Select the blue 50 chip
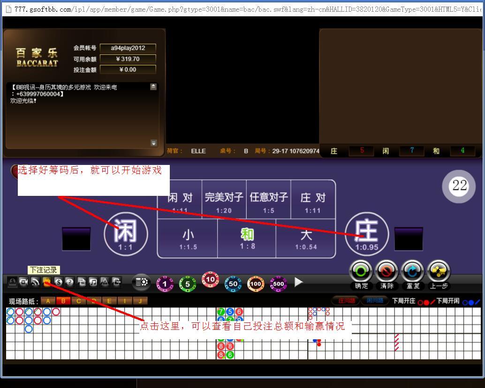The width and height of the screenshot is (485, 388). (233, 284)
